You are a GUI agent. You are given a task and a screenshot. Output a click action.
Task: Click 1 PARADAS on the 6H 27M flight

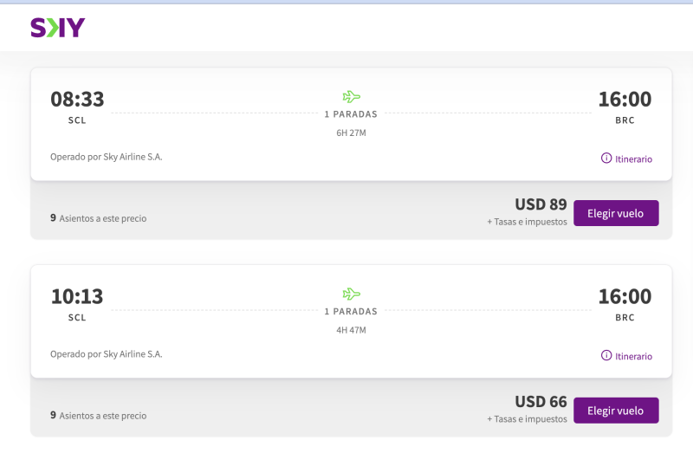point(351,114)
